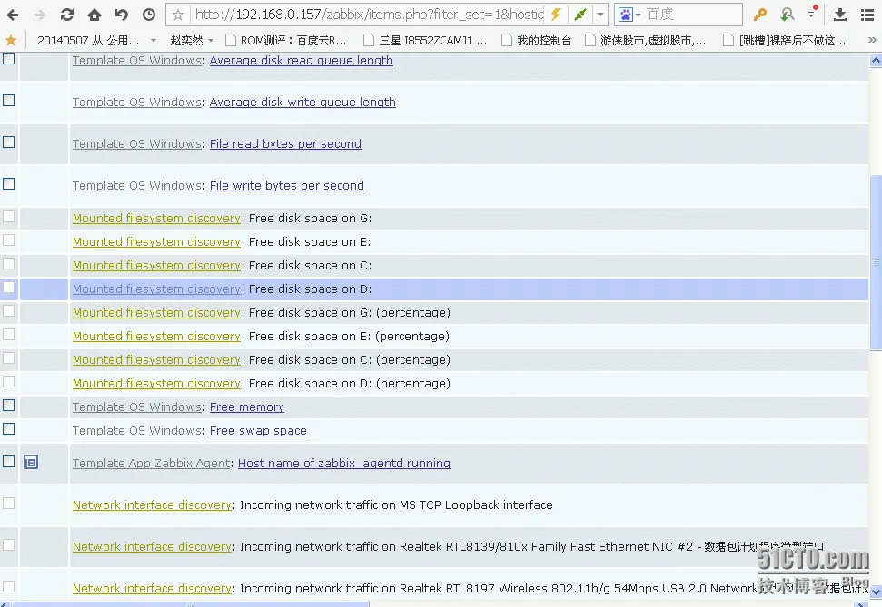Open Host name of zabbix_agentd running link

pos(343,463)
